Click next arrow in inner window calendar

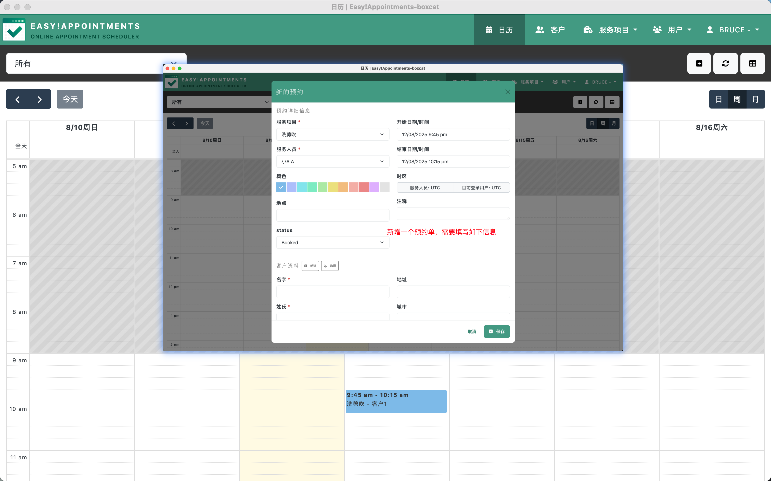pyautogui.click(x=187, y=123)
